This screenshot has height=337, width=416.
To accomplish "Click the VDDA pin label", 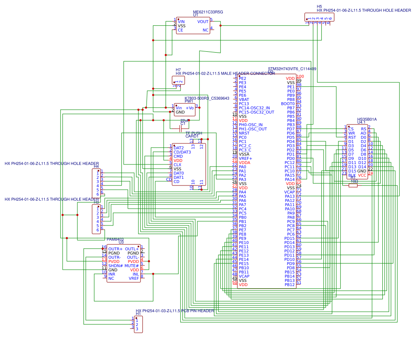I will tap(244, 162).
